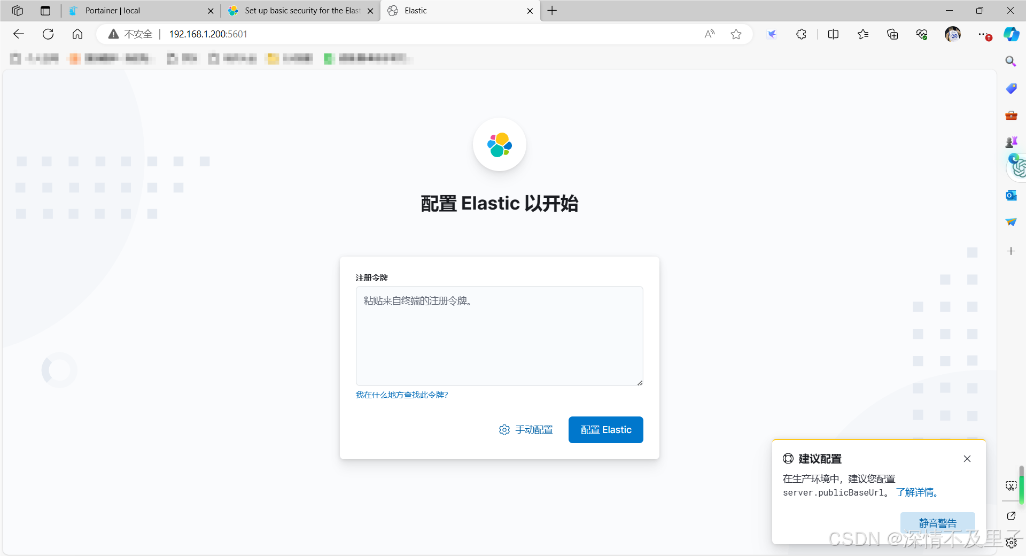Screen dimensions: 1026x556
Task: Open the browser home page icon
Action: coord(77,34)
